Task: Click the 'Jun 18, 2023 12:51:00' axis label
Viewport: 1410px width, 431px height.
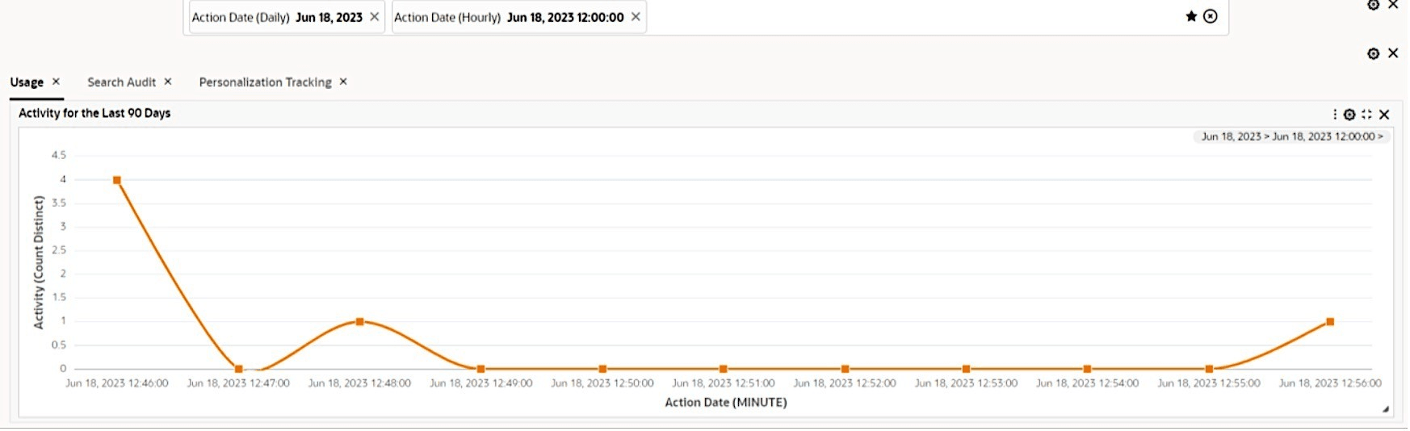Action: [x=724, y=383]
